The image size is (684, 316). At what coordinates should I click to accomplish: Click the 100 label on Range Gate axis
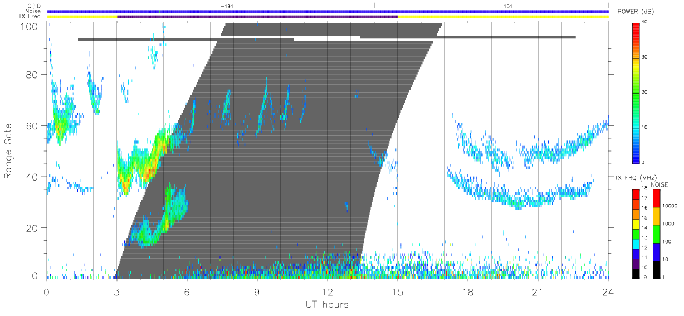point(29,26)
